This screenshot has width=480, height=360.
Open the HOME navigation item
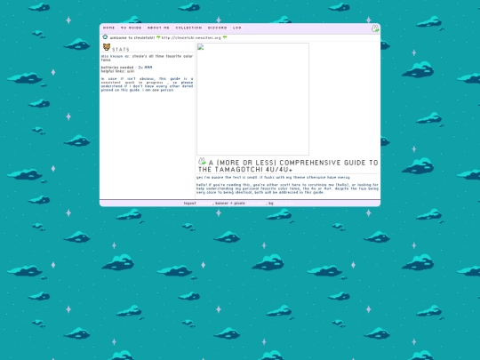(x=108, y=28)
